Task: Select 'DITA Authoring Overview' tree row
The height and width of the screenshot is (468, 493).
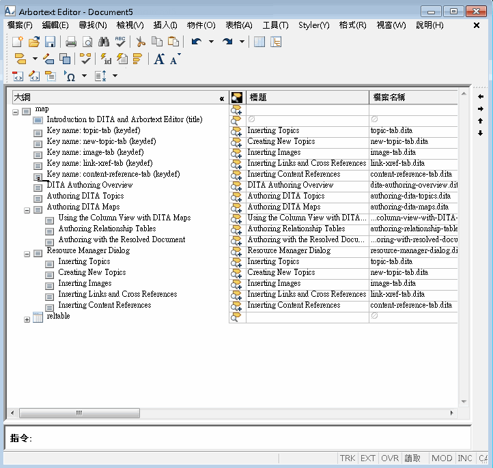Action: 89,185
